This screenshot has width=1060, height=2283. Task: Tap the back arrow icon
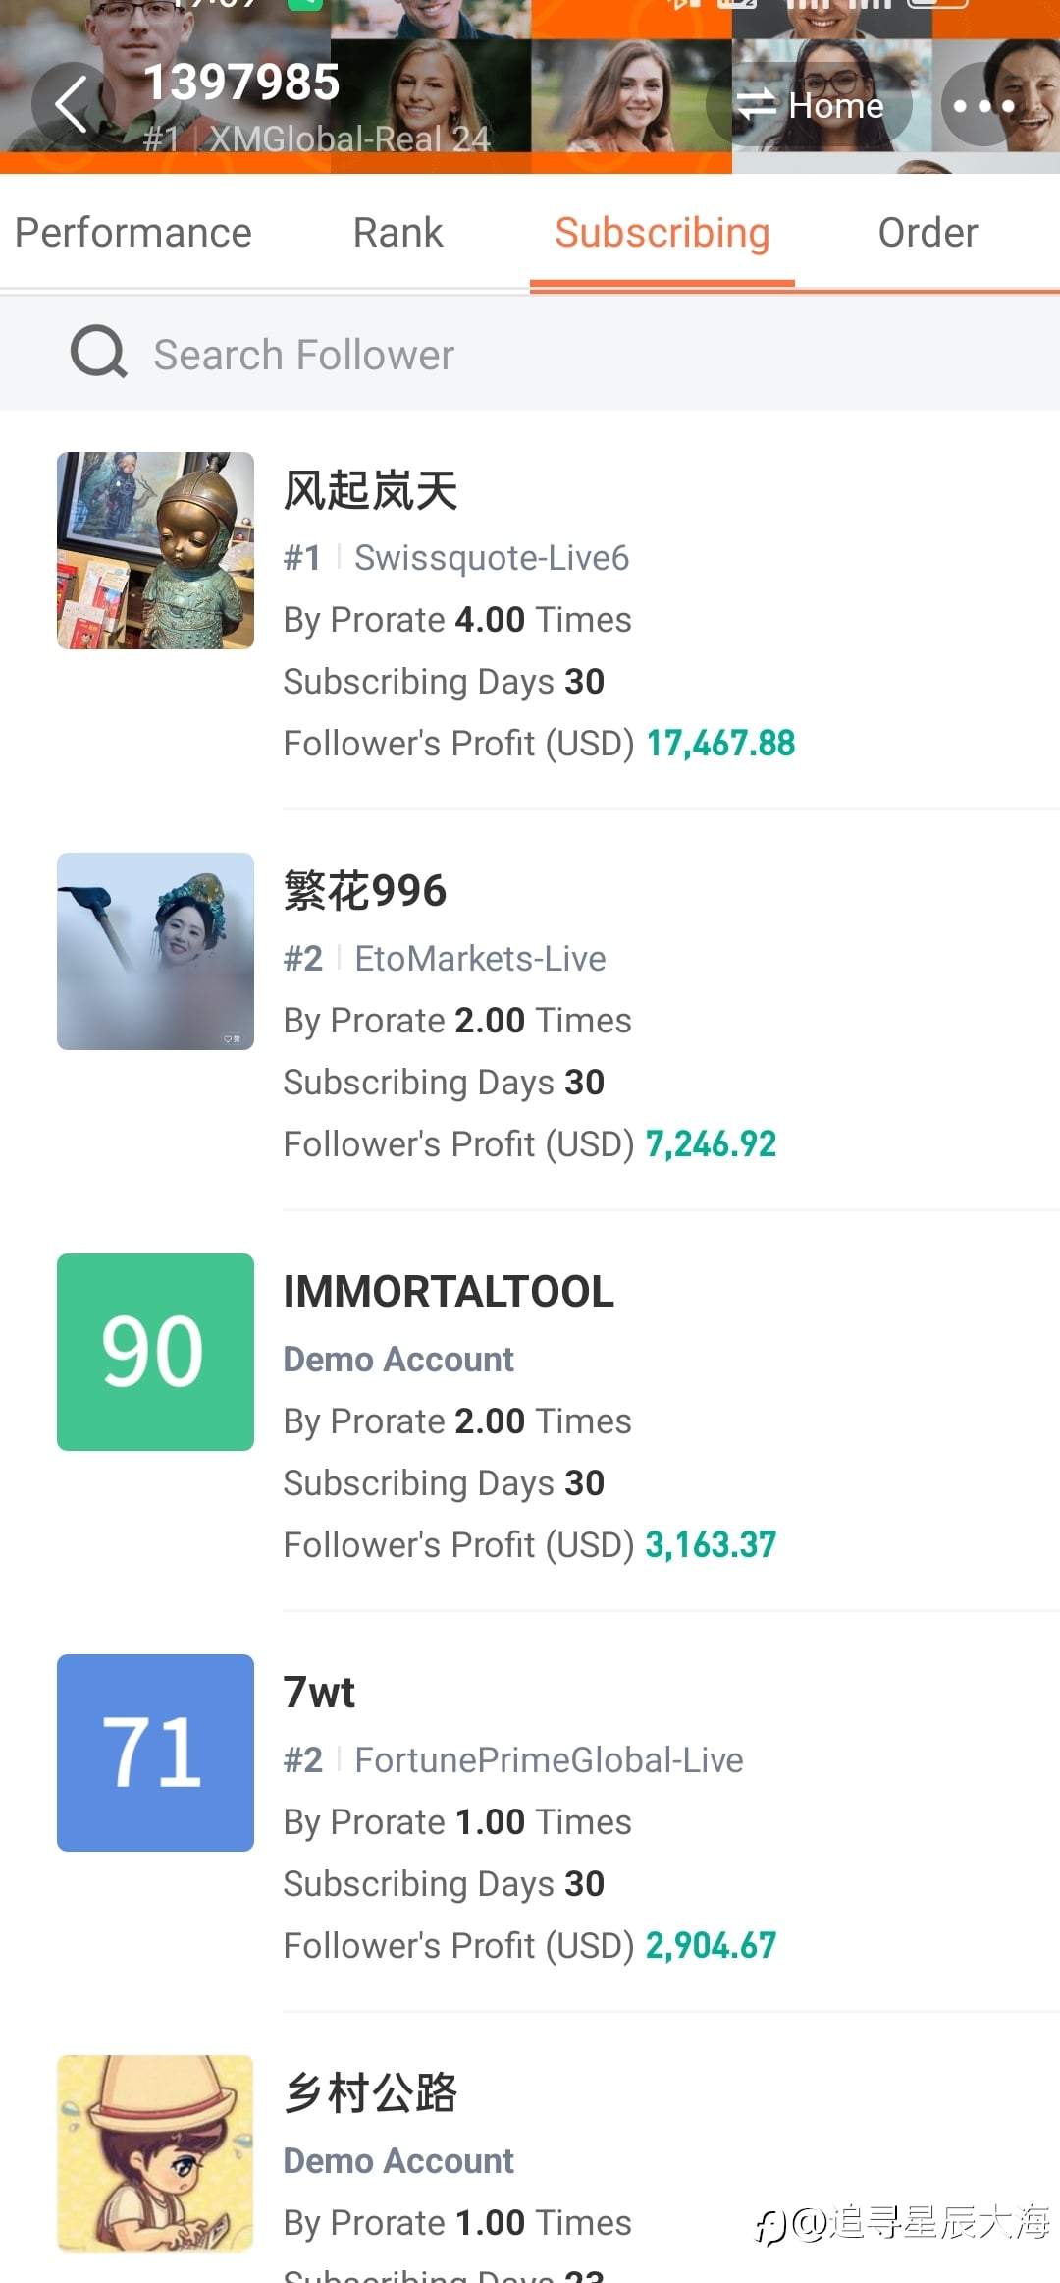click(x=72, y=104)
